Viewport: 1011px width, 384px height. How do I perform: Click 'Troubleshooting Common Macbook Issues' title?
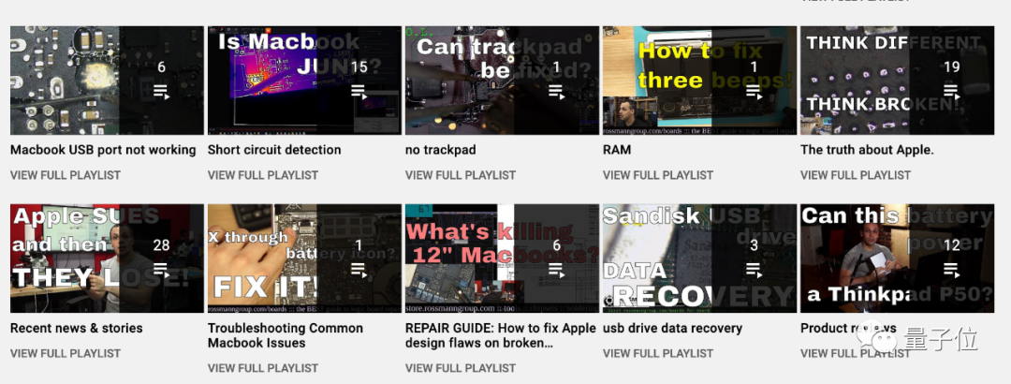(x=285, y=335)
